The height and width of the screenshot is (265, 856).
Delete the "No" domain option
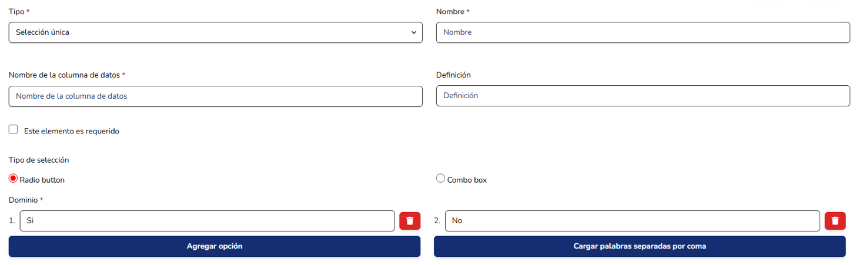tap(835, 221)
